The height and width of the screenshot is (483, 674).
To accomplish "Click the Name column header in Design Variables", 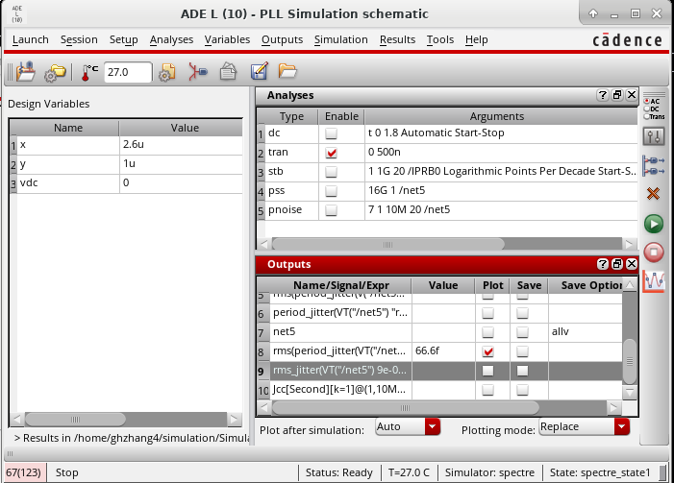I will coord(68,128).
